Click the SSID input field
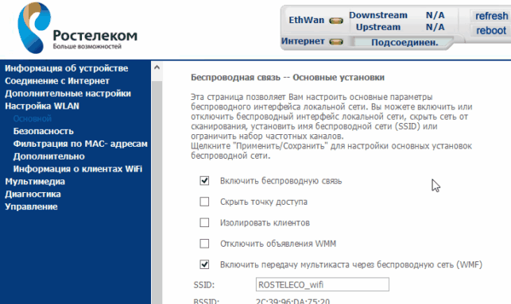 coord(323,284)
